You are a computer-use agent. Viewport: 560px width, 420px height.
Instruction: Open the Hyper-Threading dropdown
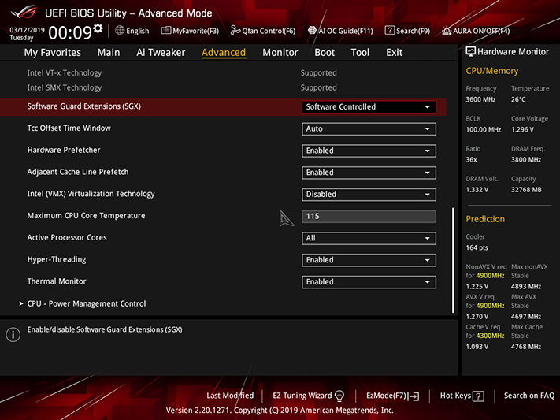[369, 260]
